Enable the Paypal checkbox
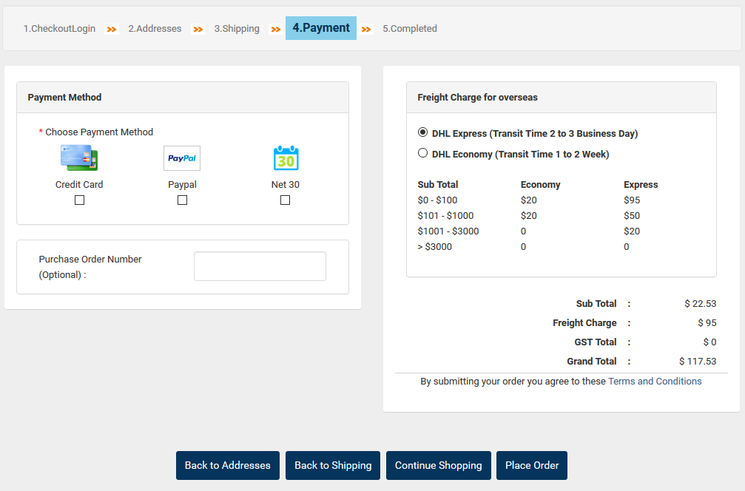The height and width of the screenshot is (491, 745). (182, 200)
